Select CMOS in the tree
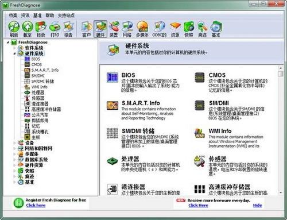 [x=36, y=64]
